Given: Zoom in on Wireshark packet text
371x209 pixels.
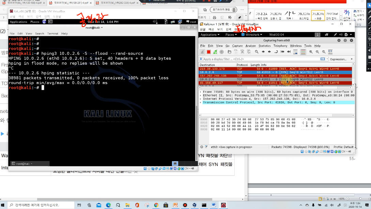Looking at the screenshot, I should pyautogui.click(x=311, y=52).
